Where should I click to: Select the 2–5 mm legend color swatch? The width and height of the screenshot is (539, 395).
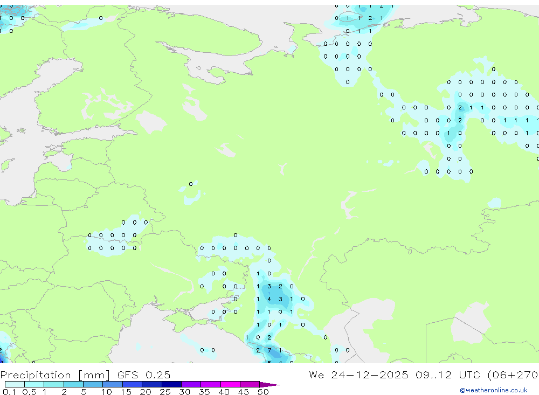click(x=73, y=384)
